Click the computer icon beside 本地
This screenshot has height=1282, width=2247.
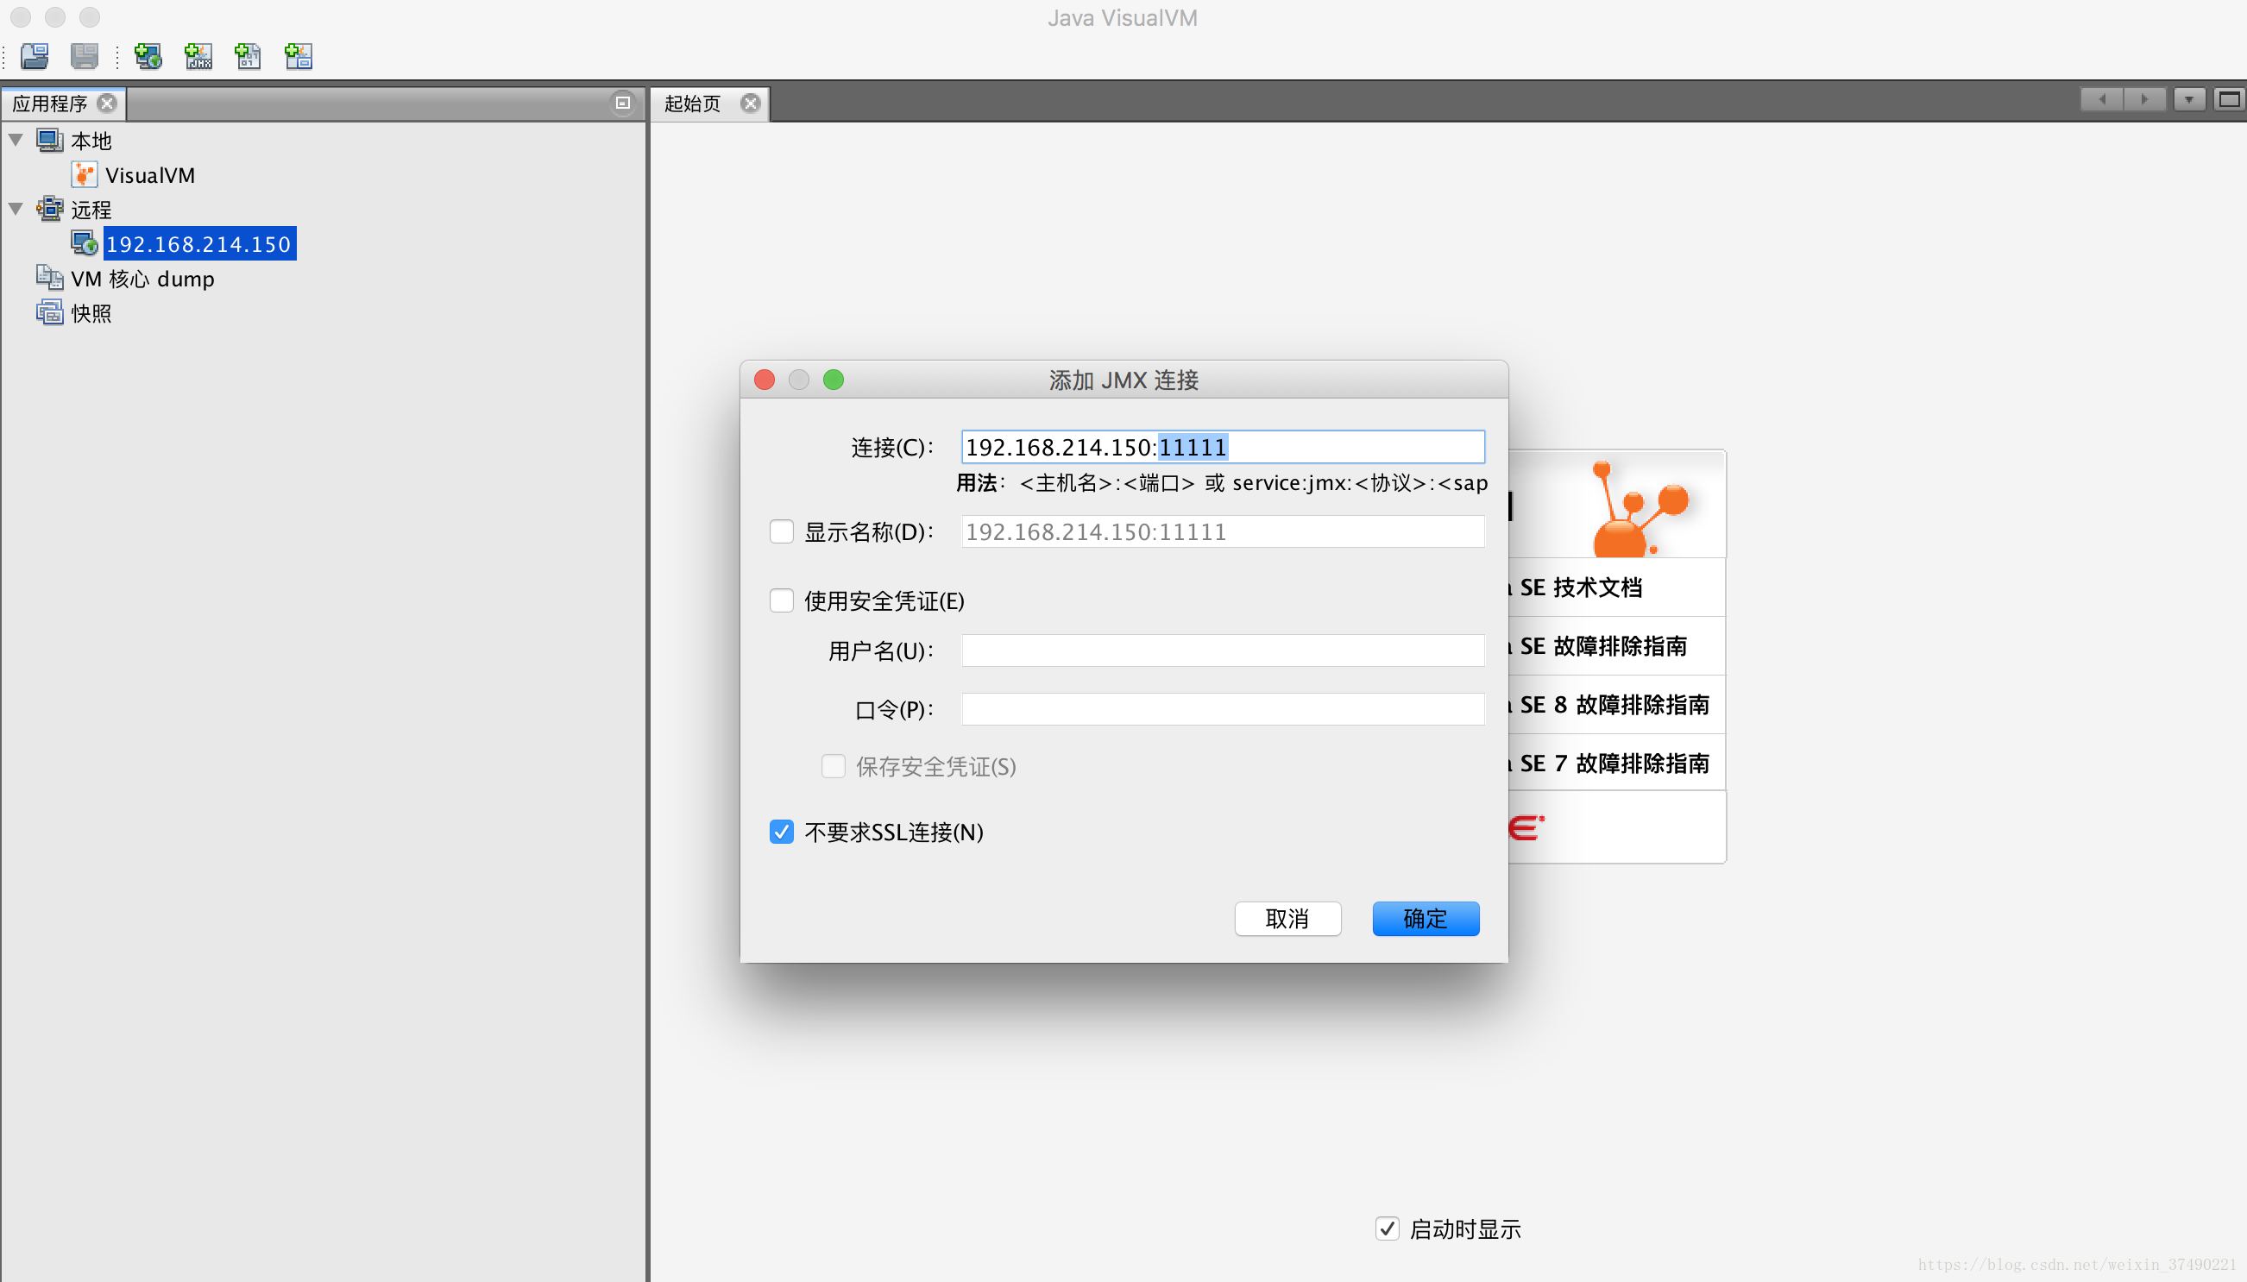click(49, 140)
